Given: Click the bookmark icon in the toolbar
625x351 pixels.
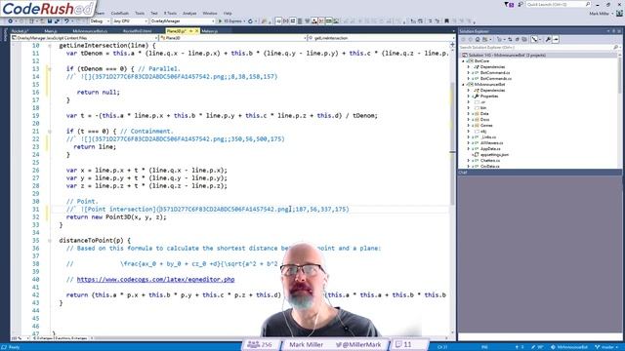Looking at the screenshot, I should pos(446,21).
